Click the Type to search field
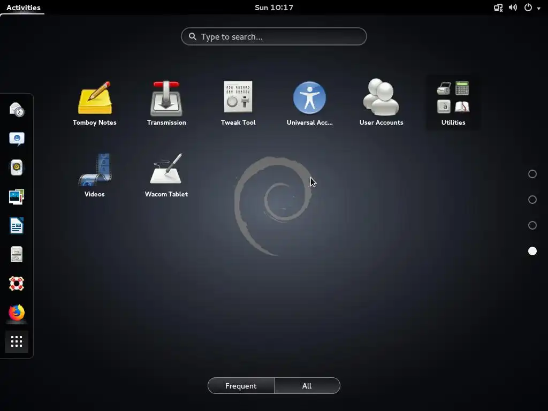Viewport: 548px width, 411px height. (273, 36)
